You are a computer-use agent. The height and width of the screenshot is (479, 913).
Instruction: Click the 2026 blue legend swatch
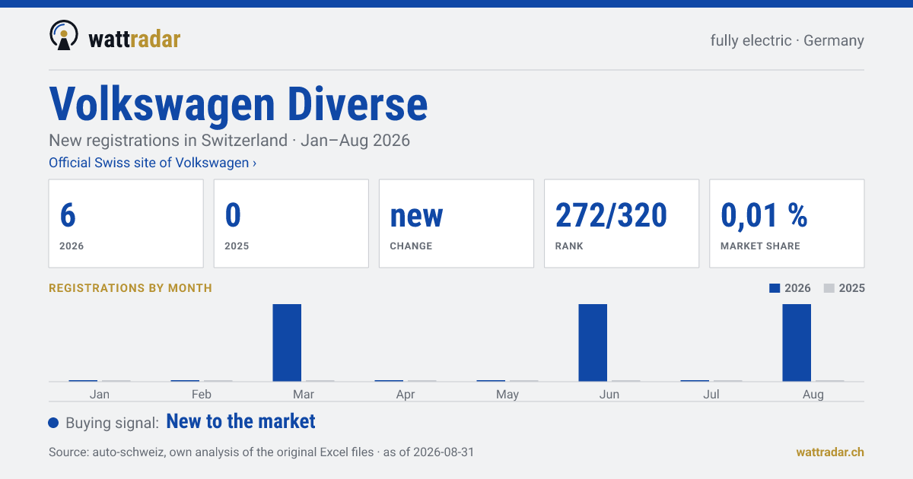775,288
